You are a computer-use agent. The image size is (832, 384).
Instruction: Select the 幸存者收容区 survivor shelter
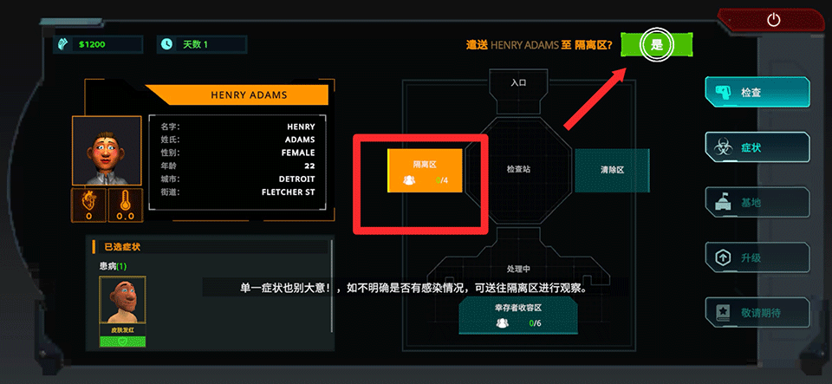click(518, 315)
